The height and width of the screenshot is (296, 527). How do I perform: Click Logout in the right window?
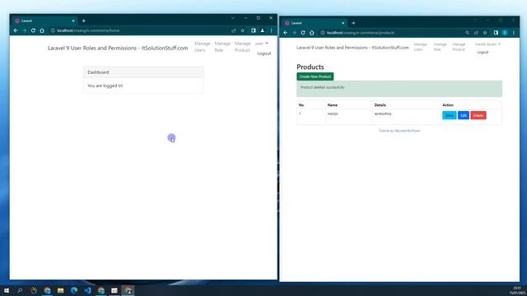pyautogui.click(x=483, y=52)
